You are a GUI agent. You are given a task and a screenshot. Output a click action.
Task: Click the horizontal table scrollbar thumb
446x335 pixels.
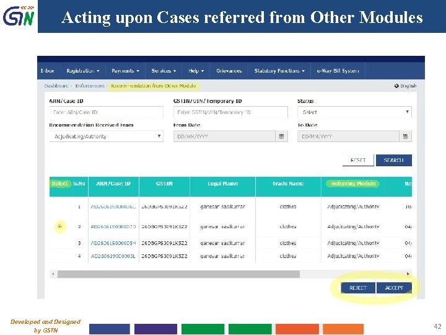[x=178, y=274]
